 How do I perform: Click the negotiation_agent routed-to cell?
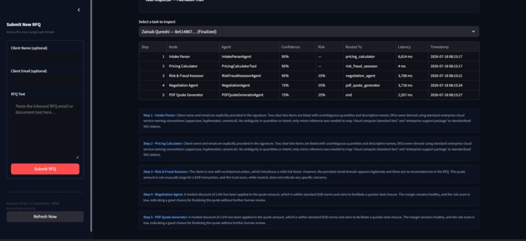(369, 76)
